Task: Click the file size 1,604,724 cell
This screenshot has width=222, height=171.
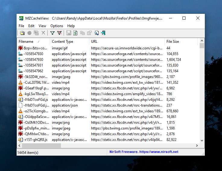Action: tap(174, 60)
